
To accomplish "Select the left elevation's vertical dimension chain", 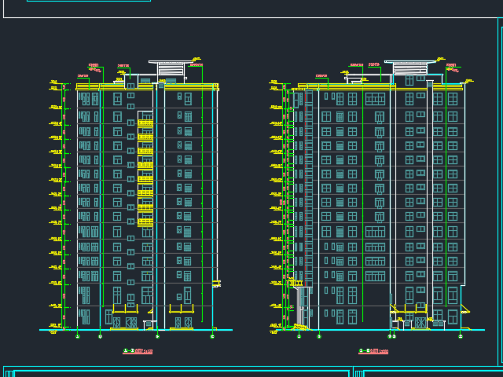I will coord(63,204).
